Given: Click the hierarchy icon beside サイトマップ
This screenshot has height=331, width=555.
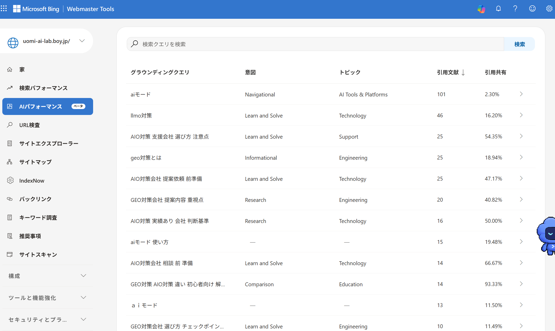Looking at the screenshot, I should pos(10,162).
